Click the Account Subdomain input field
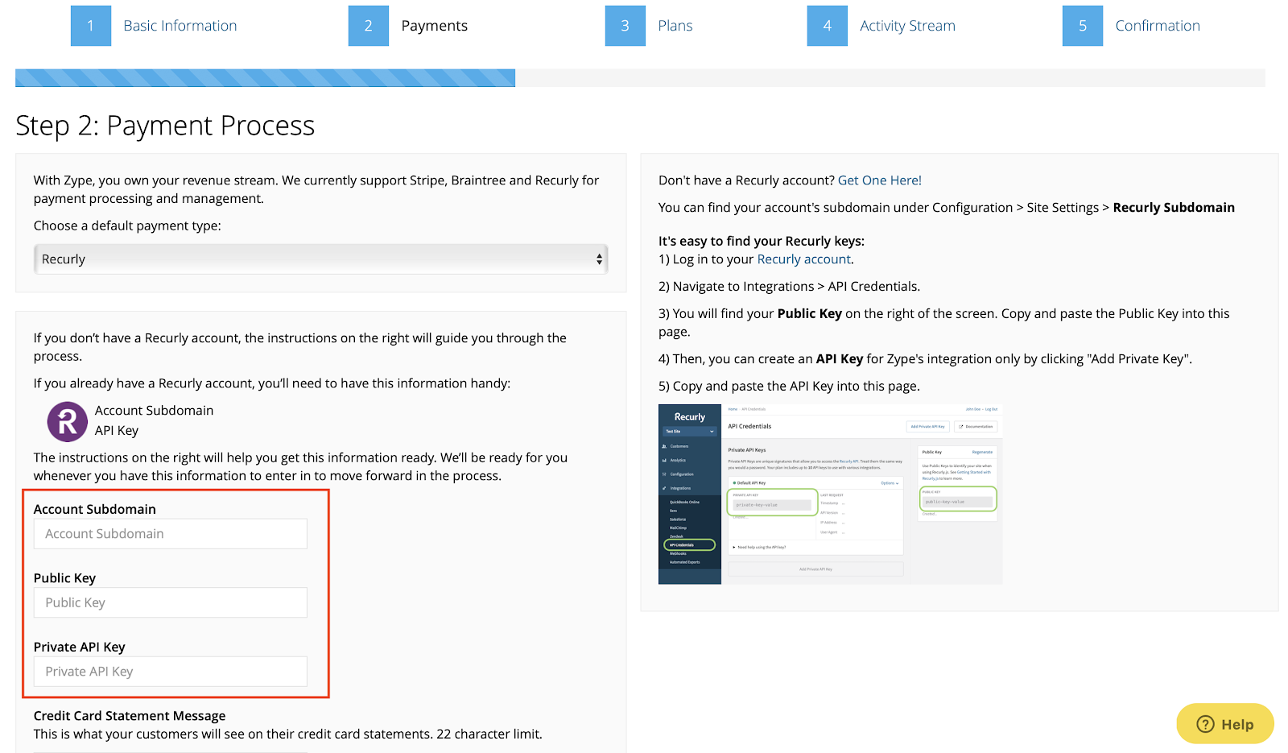The width and height of the screenshot is (1288, 753). [x=170, y=533]
